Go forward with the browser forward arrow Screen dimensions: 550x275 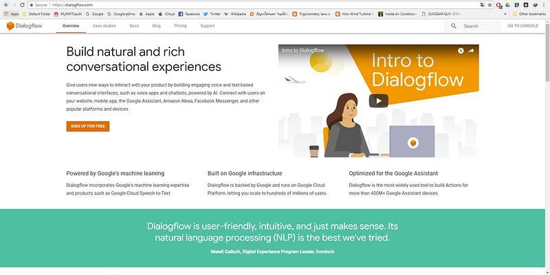[x=14, y=5]
